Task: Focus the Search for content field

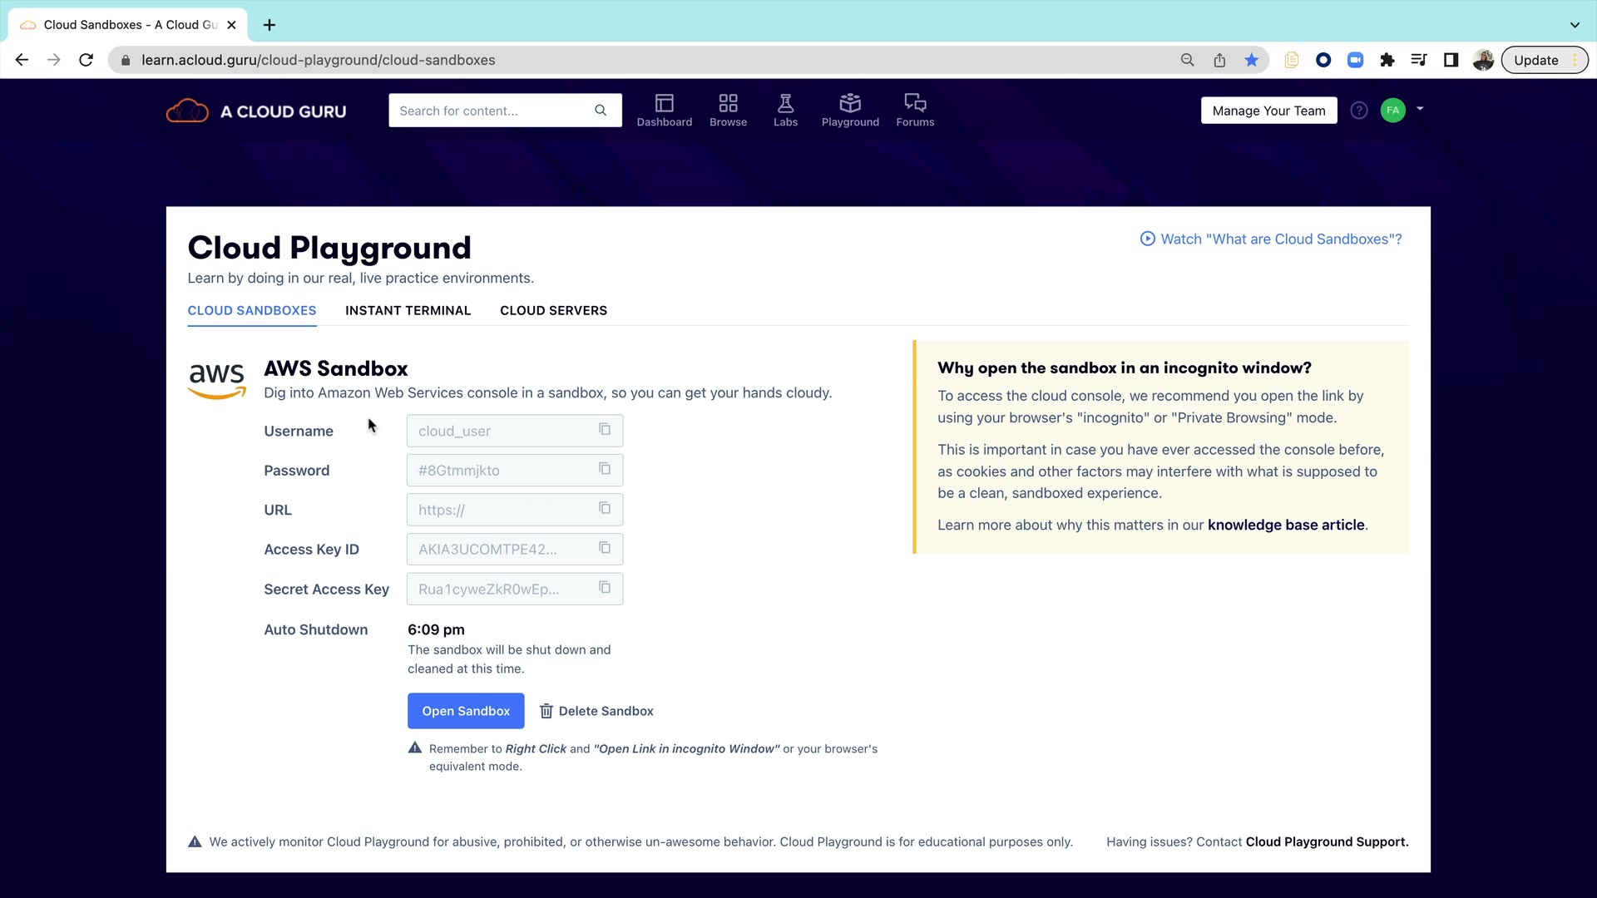Action: point(492,111)
